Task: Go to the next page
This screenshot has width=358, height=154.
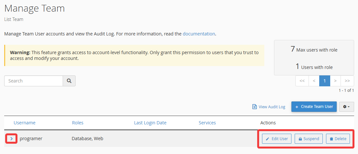Action: 335,81
